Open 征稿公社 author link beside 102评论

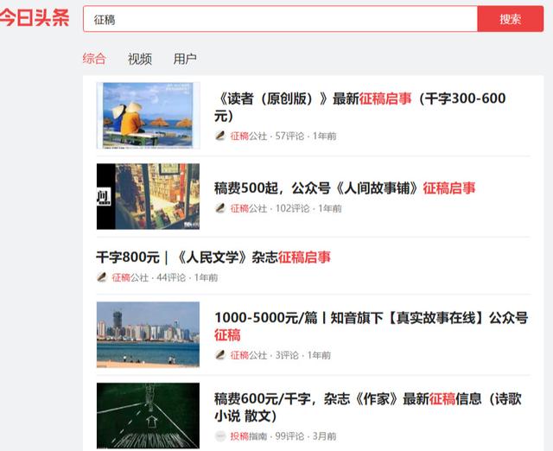coord(249,209)
